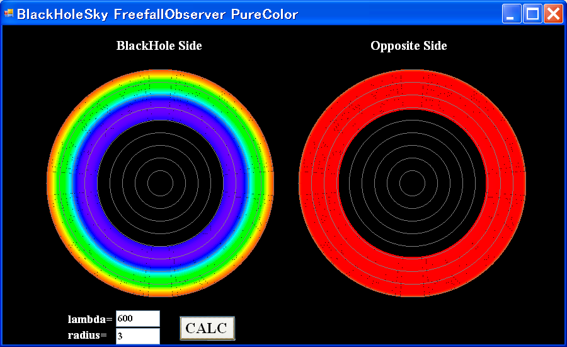Select the "lambda=" label
This screenshot has width=567, height=347.
[89, 319]
